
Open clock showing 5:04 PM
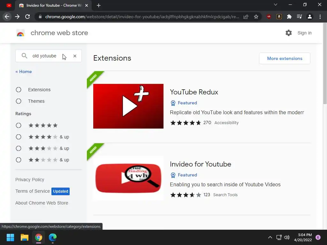pos(303,237)
